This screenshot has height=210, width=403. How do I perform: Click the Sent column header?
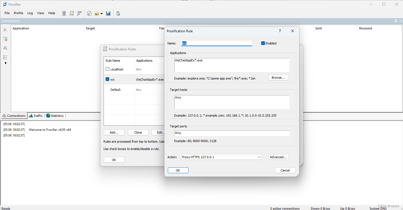(336, 28)
